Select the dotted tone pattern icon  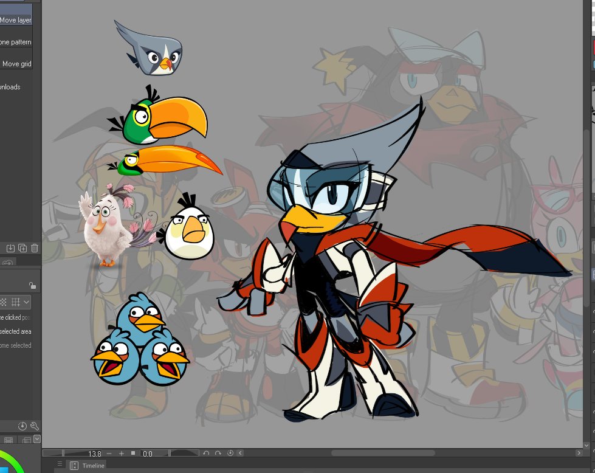pyautogui.click(x=4, y=302)
